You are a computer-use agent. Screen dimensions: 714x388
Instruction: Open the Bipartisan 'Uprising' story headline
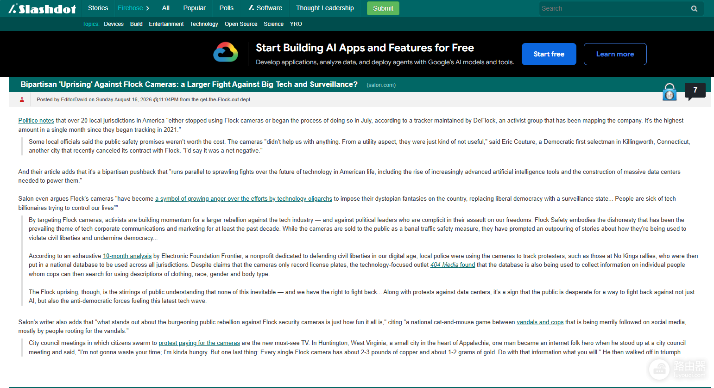coord(189,84)
